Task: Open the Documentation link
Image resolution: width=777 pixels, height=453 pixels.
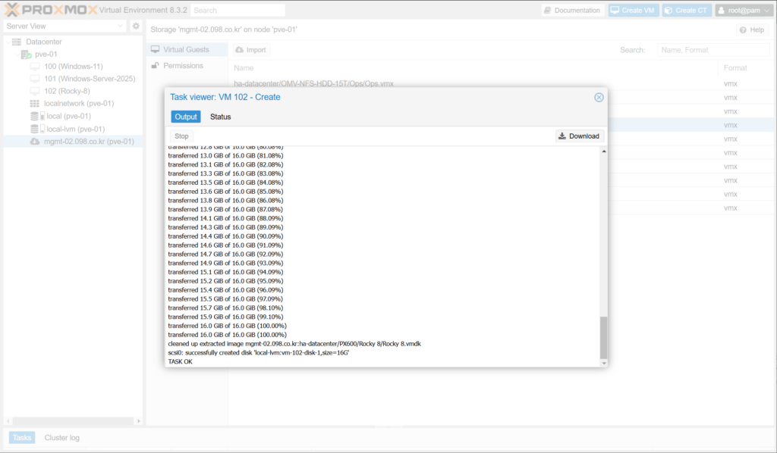Action: [572, 11]
